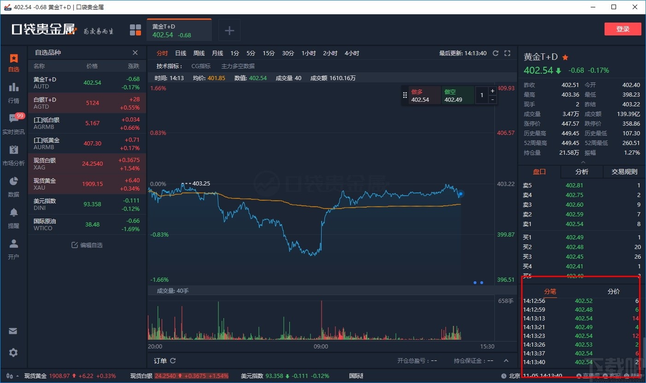
Task: Open the 开户 account opening page
Action: click(13, 248)
